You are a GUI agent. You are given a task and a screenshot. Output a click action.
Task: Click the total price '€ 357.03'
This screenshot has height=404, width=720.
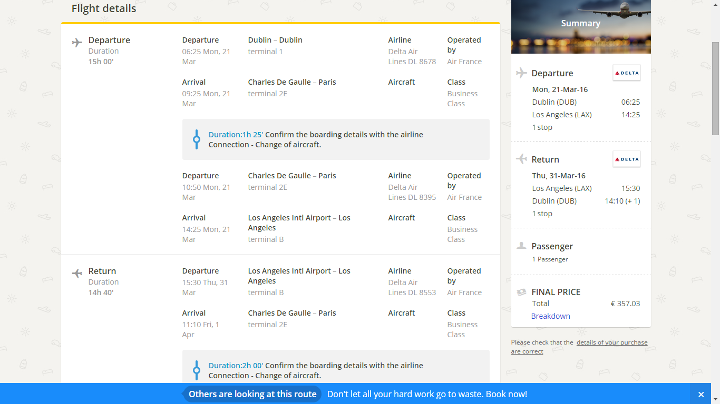pyautogui.click(x=626, y=304)
